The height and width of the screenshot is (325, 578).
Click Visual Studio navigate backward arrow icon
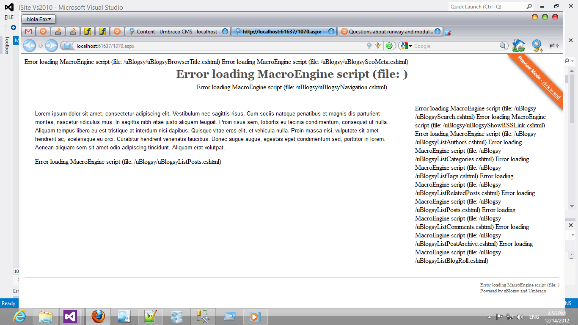tap(14, 28)
